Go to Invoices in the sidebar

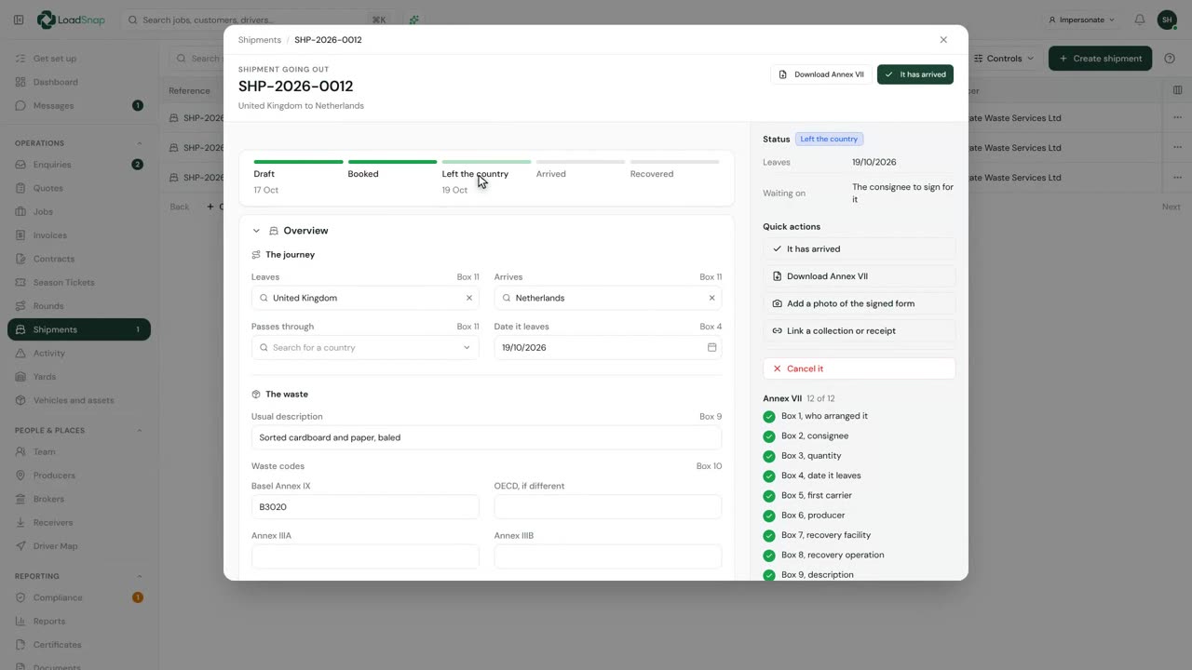point(79,235)
